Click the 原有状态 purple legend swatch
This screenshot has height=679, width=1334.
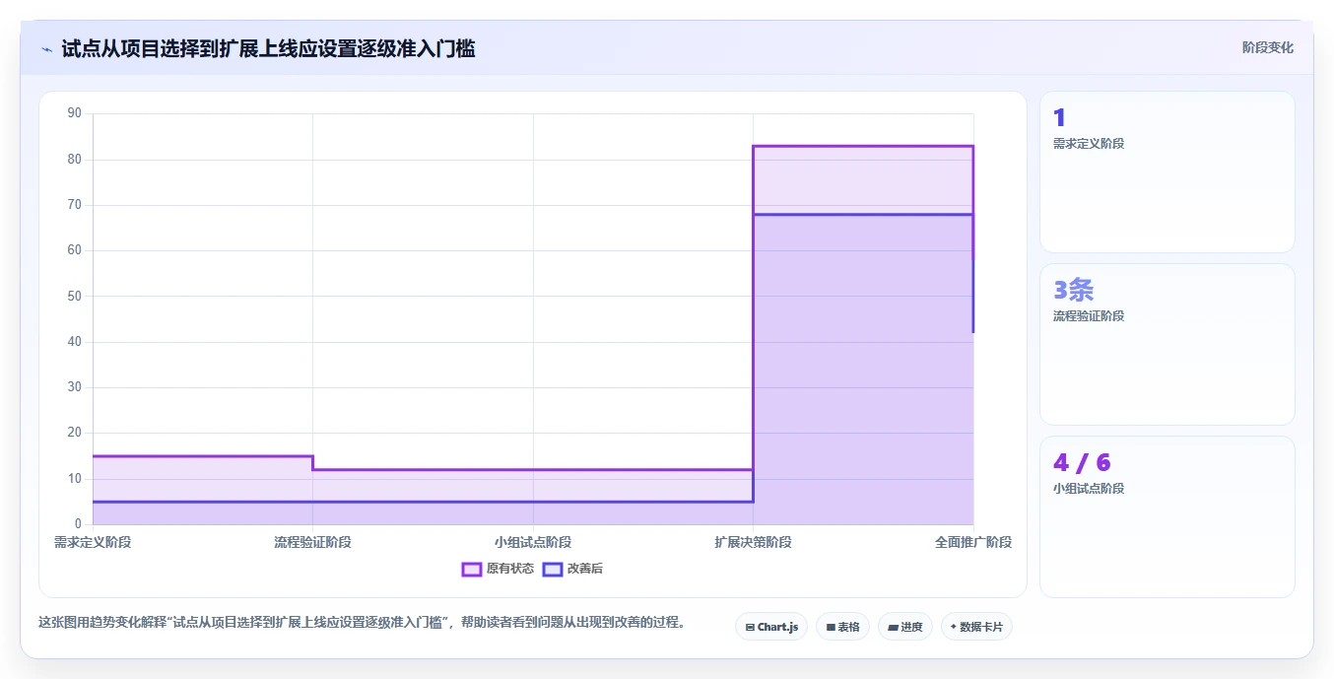(x=472, y=569)
